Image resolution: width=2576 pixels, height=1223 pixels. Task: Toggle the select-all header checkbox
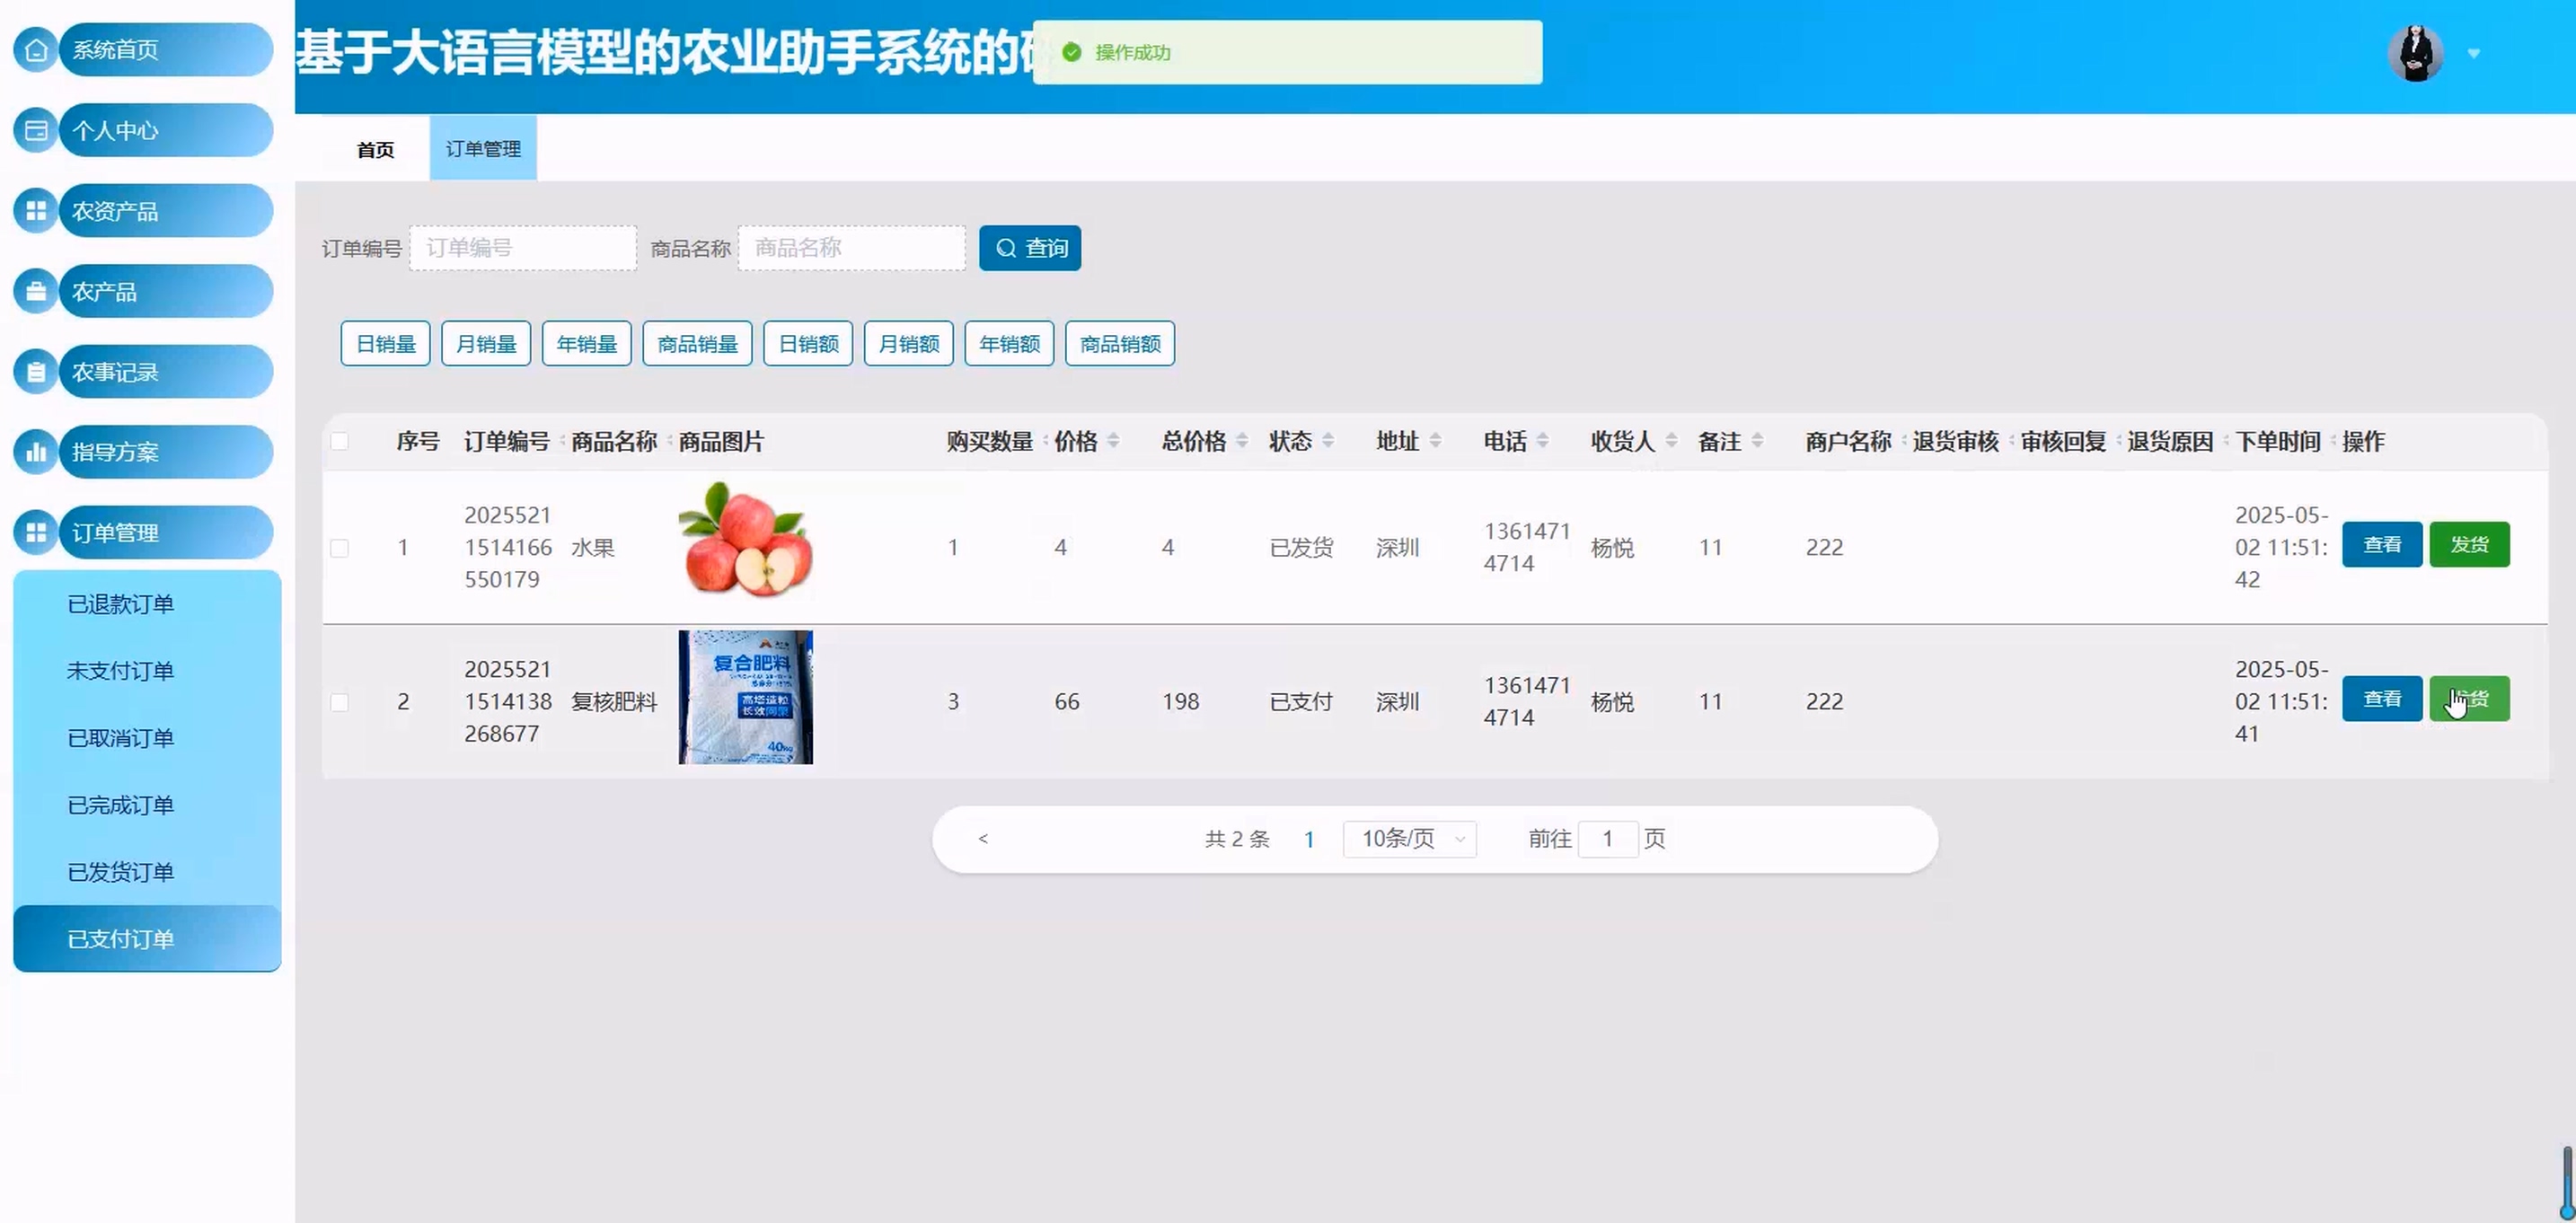(340, 441)
